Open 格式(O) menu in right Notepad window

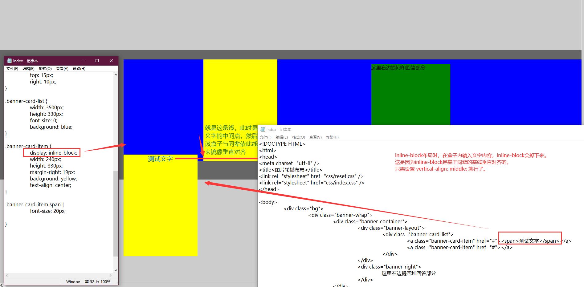pos(298,137)
